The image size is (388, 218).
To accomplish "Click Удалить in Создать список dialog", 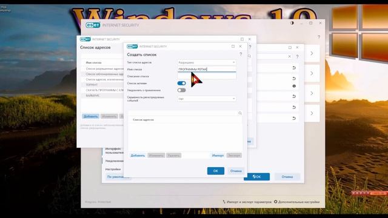I will point(174,156).
